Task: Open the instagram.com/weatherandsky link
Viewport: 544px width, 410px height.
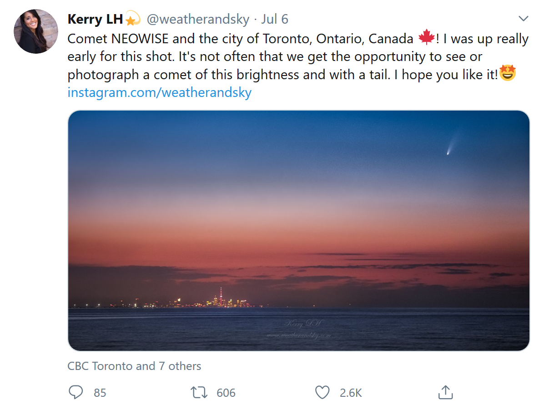Action: click(159, 92)
